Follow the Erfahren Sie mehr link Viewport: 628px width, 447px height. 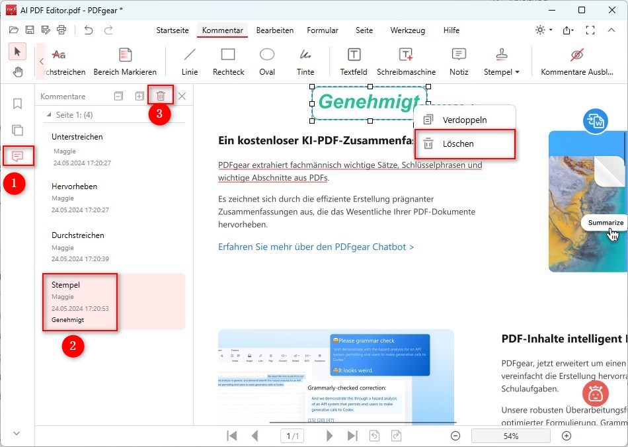click(315, 247)
